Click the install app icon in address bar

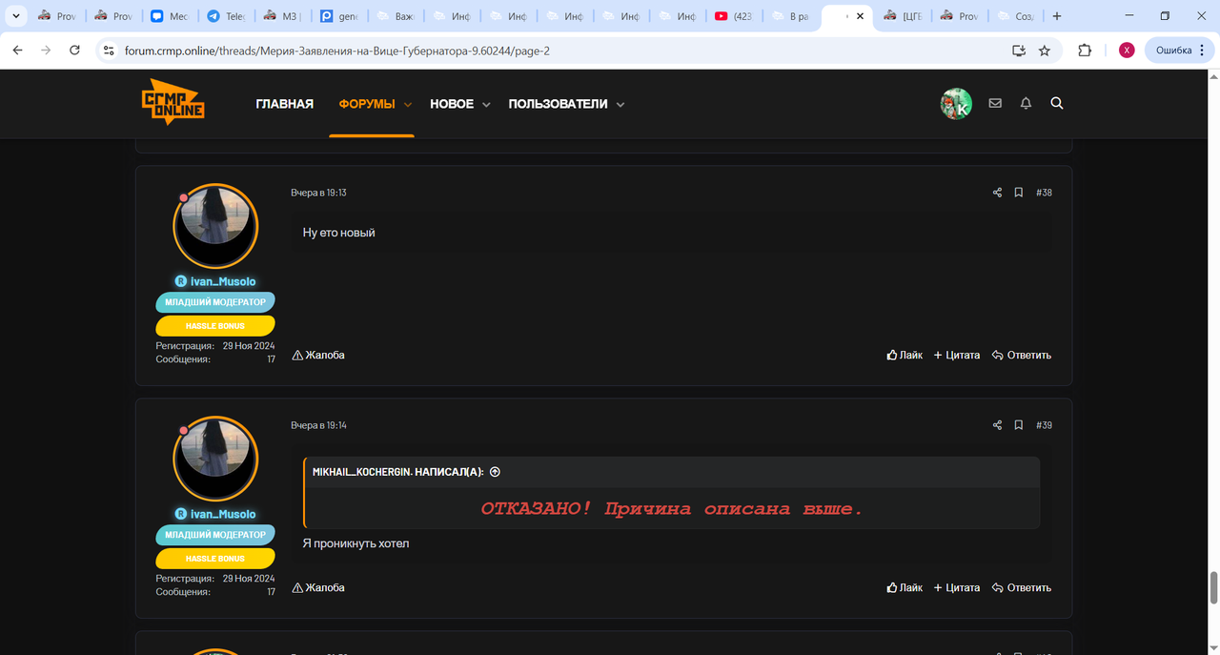click(1019, 51)
